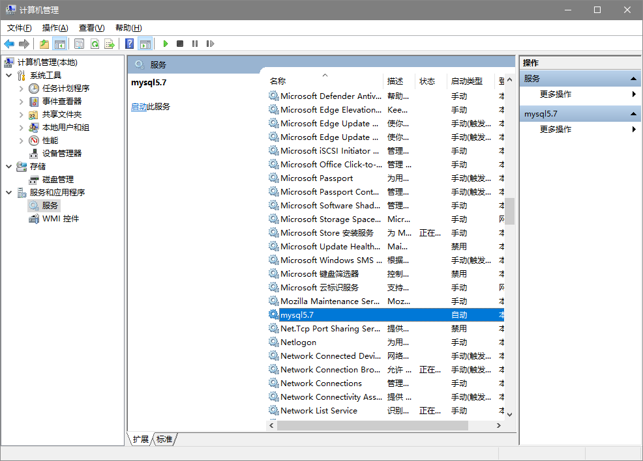Sort services by the 描述 column header
Viewport: 643px width, 461px height.
[399, 81]
